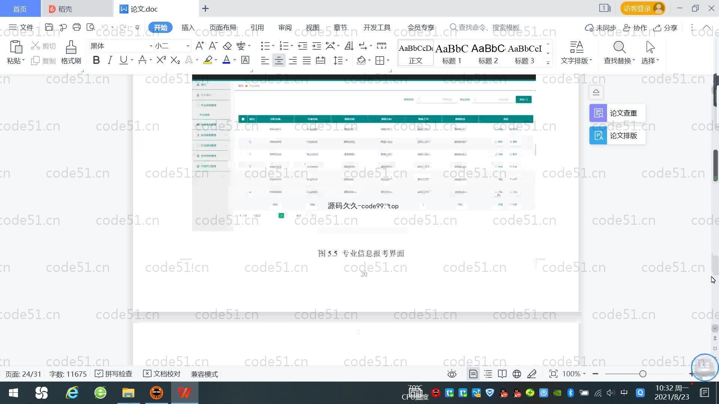Image resolution: width=719 pixels, height=404 pixels.
Task: Adjust the zoom slider handle
Action: point(643,374)
